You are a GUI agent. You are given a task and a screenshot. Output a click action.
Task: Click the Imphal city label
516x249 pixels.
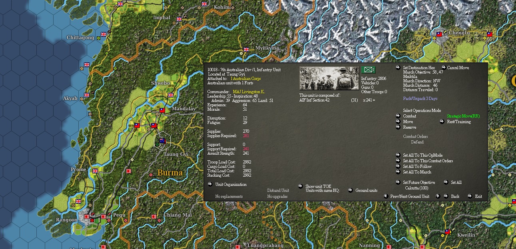162,18
